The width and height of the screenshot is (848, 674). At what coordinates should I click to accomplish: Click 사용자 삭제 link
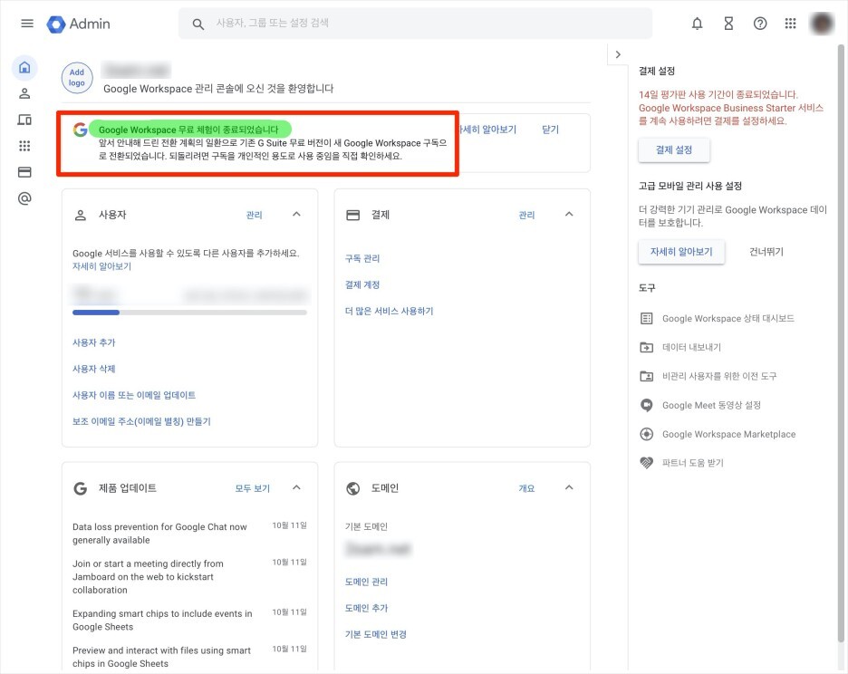pos(94,369)
